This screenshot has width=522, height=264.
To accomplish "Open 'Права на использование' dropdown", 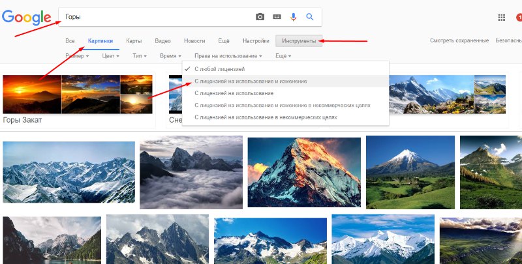I will click(x=228, y=57).
